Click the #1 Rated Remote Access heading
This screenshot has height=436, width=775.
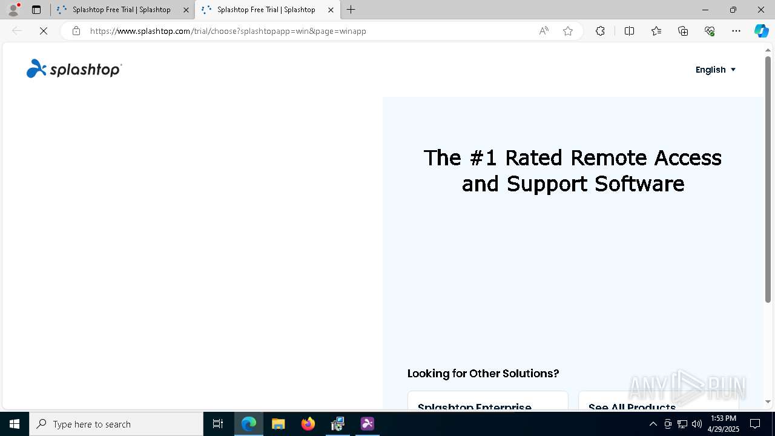tap(573, 170)
